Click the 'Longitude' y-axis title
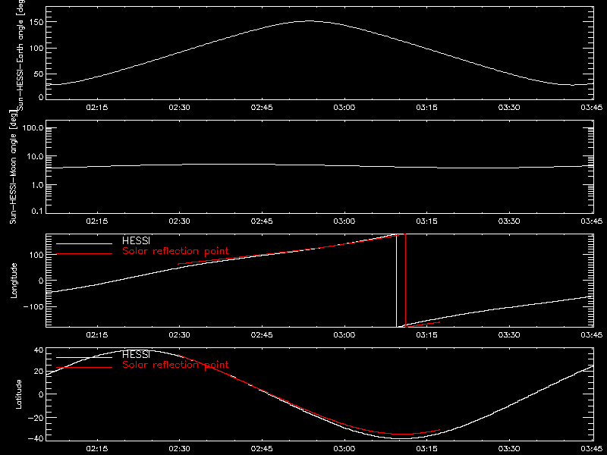 click(x=14, y=281)
